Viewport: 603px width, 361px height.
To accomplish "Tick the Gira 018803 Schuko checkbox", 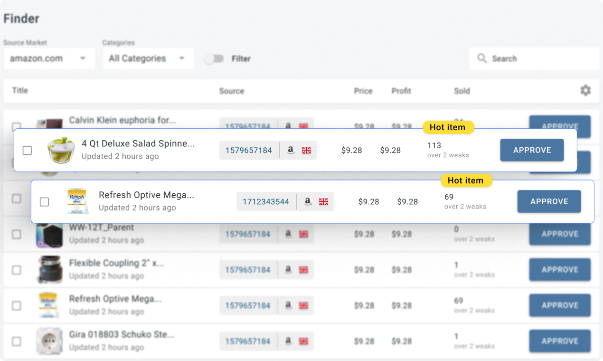I will pyautogui.click(x=17, y=341).
